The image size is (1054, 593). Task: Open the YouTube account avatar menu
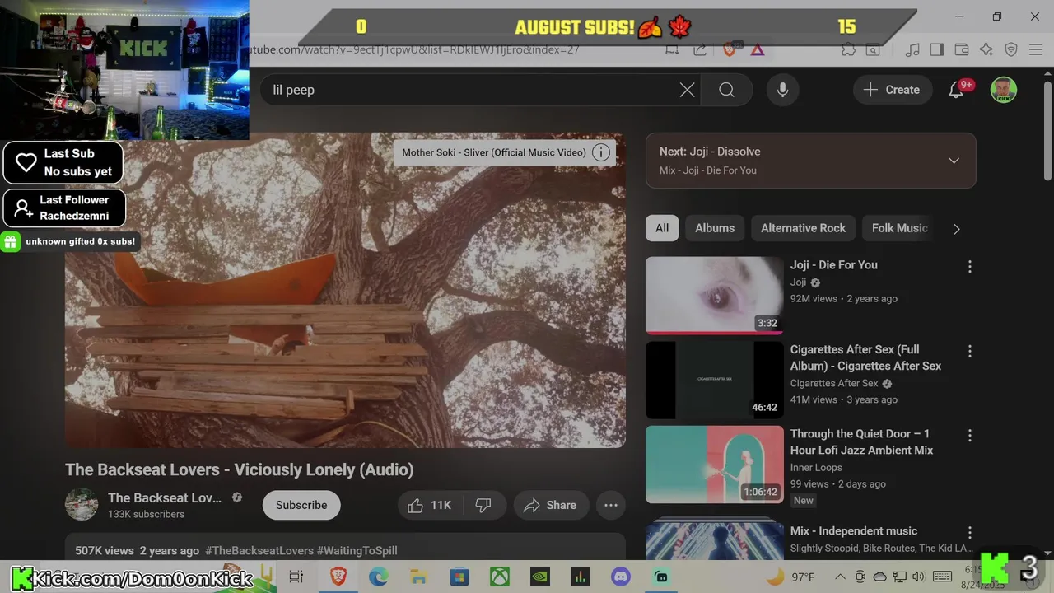1003,90
